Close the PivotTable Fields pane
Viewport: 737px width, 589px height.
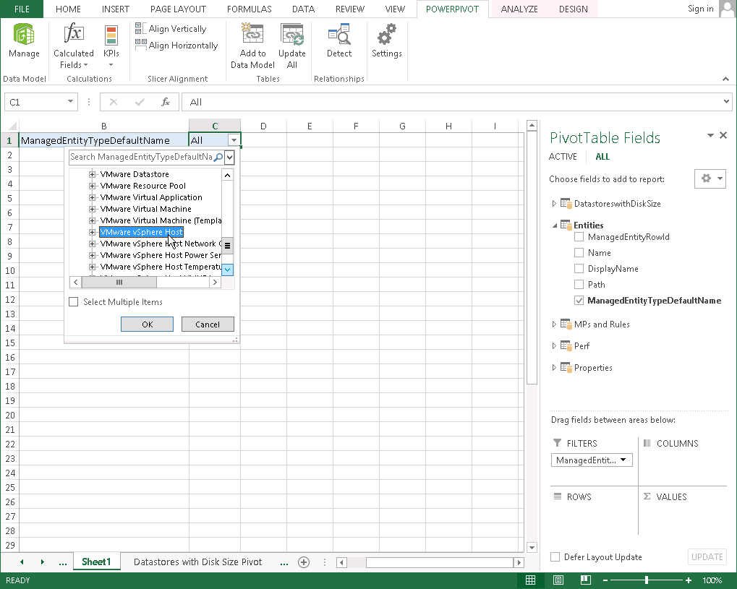click(x=723, y=135)
